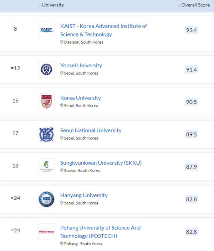
Task: Click the Yonsei University crest logo
Action: [x=46, y=69]
